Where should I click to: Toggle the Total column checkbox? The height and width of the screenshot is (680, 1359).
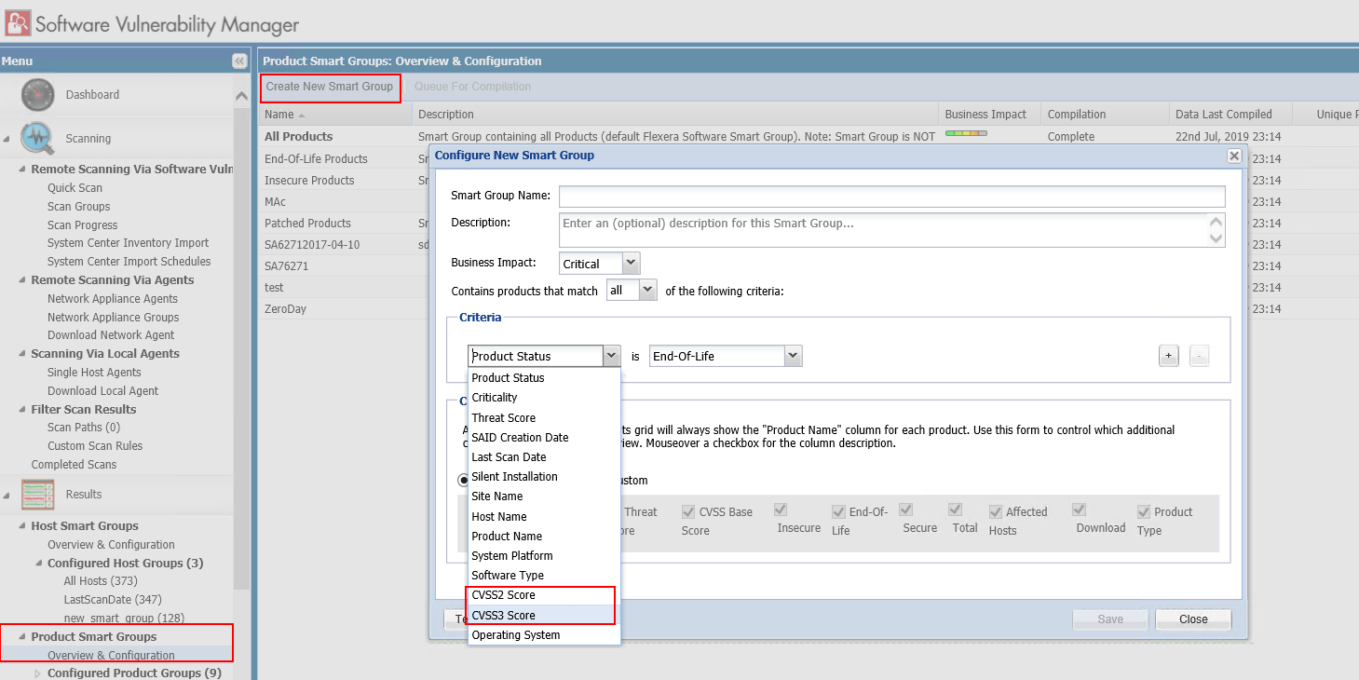(x=955, y=510)
